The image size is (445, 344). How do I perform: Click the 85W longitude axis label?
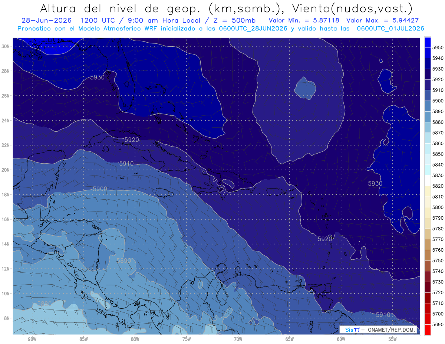click(x=83, y=339)
